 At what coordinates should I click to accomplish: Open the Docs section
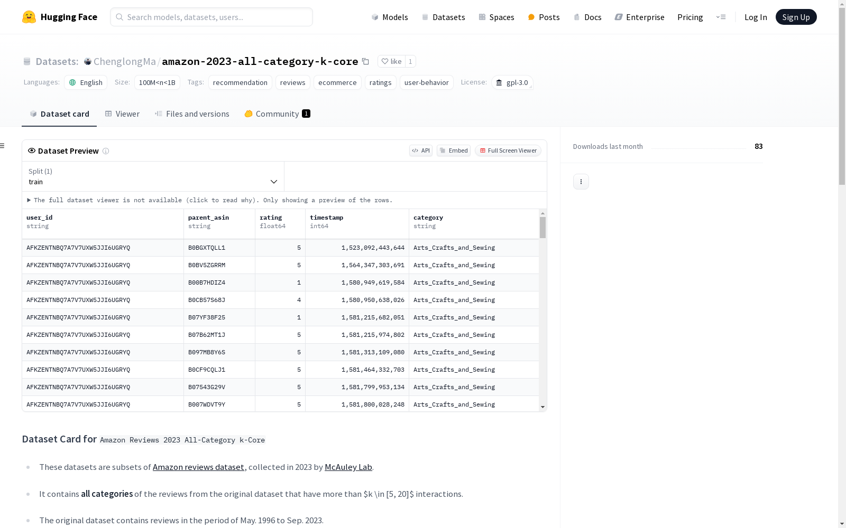[587, 17]
